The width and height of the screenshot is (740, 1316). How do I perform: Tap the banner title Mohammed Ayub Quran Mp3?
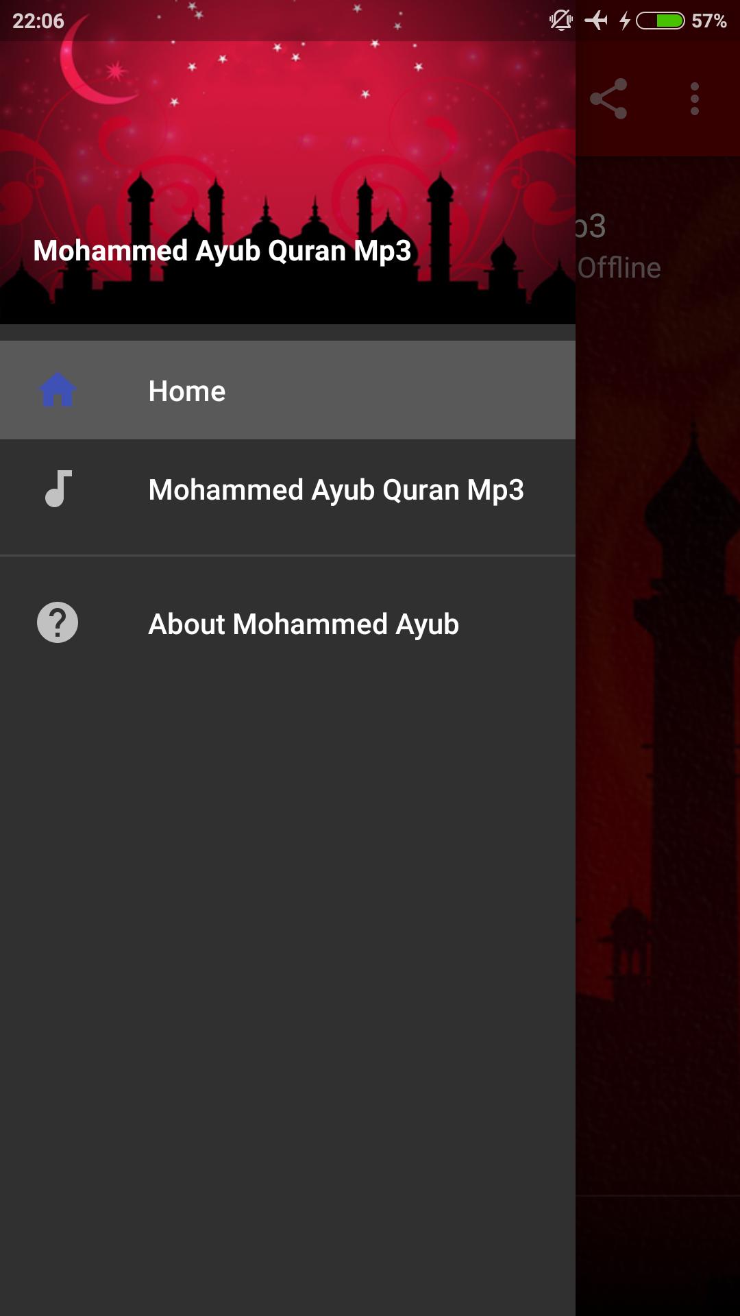(222, 251)
